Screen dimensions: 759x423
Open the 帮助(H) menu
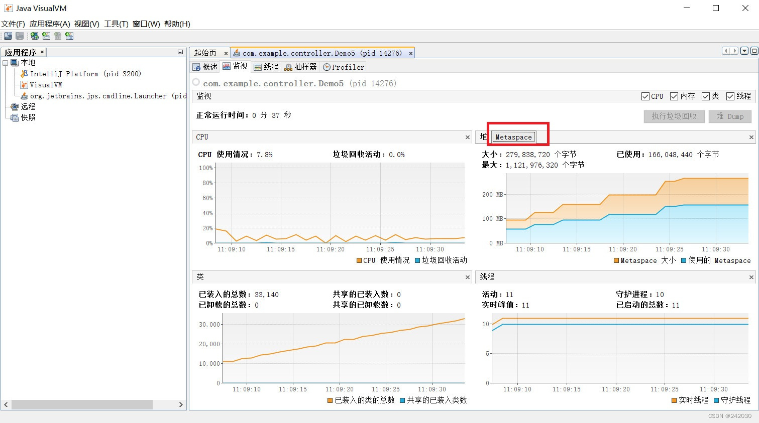point(177,24)
